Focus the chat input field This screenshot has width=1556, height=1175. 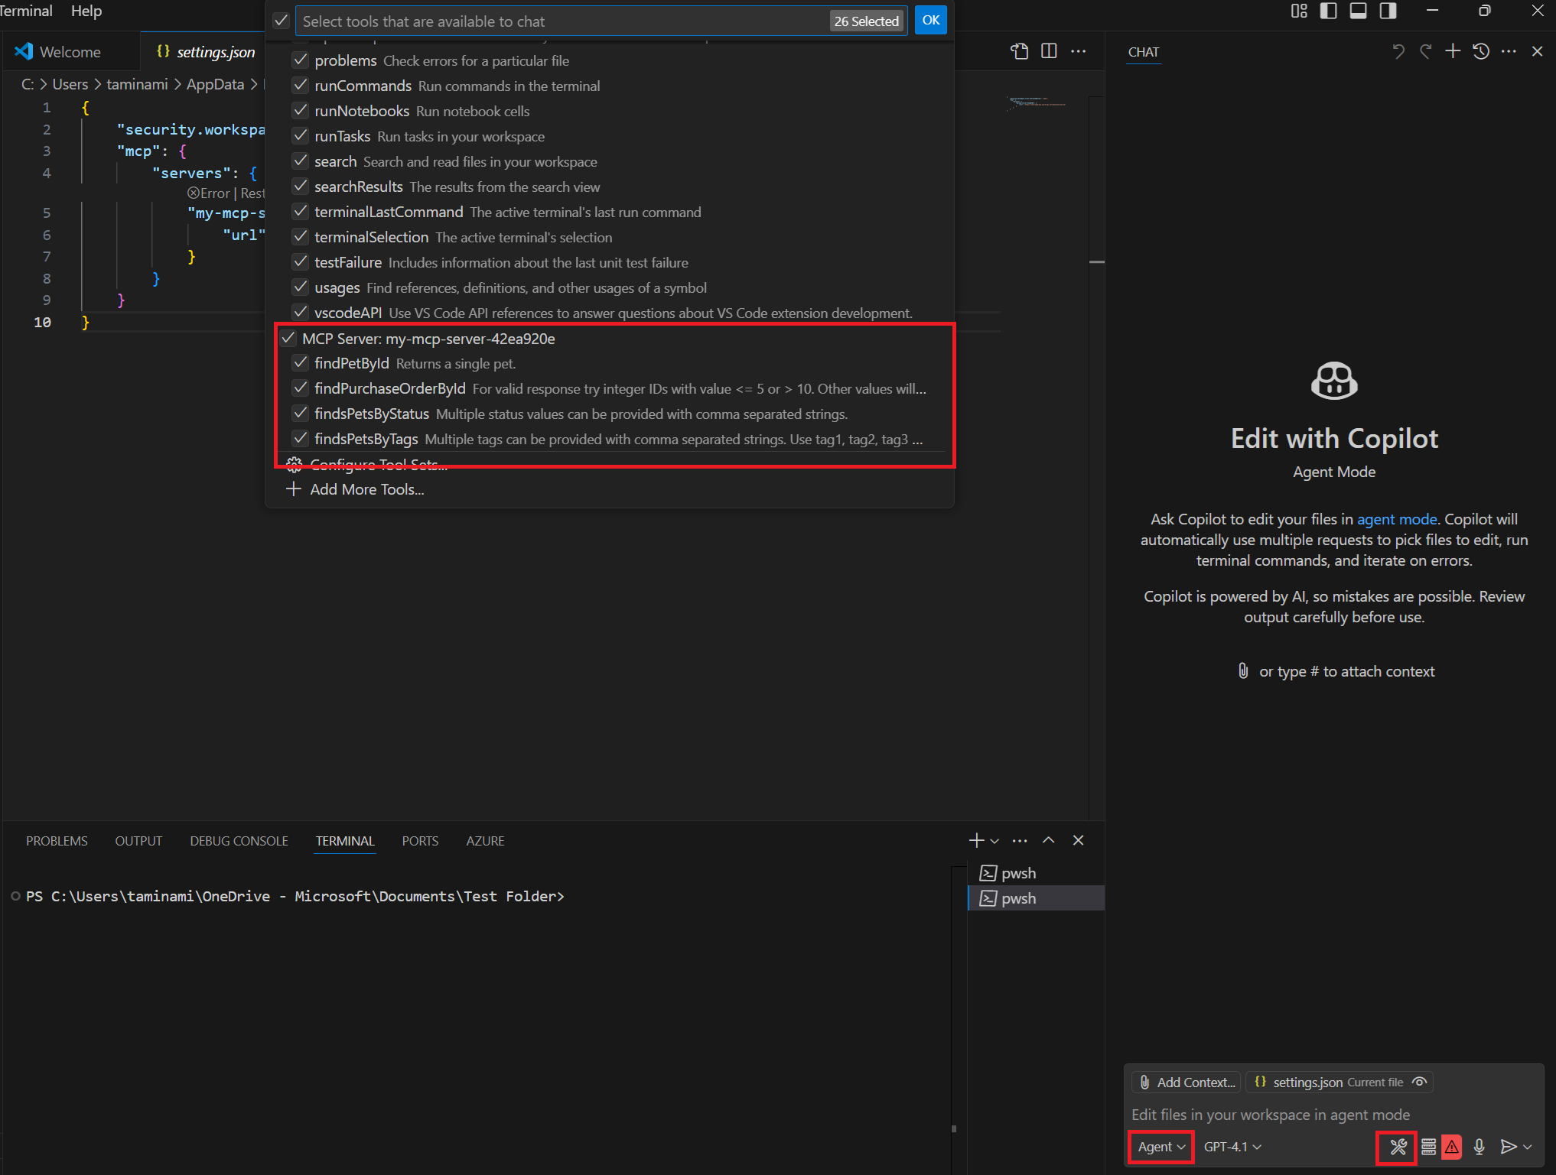[x=1333, y=1114]
